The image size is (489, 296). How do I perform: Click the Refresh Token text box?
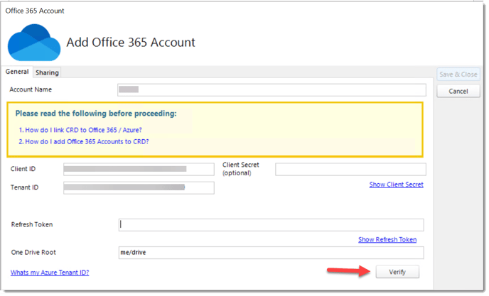272,225
